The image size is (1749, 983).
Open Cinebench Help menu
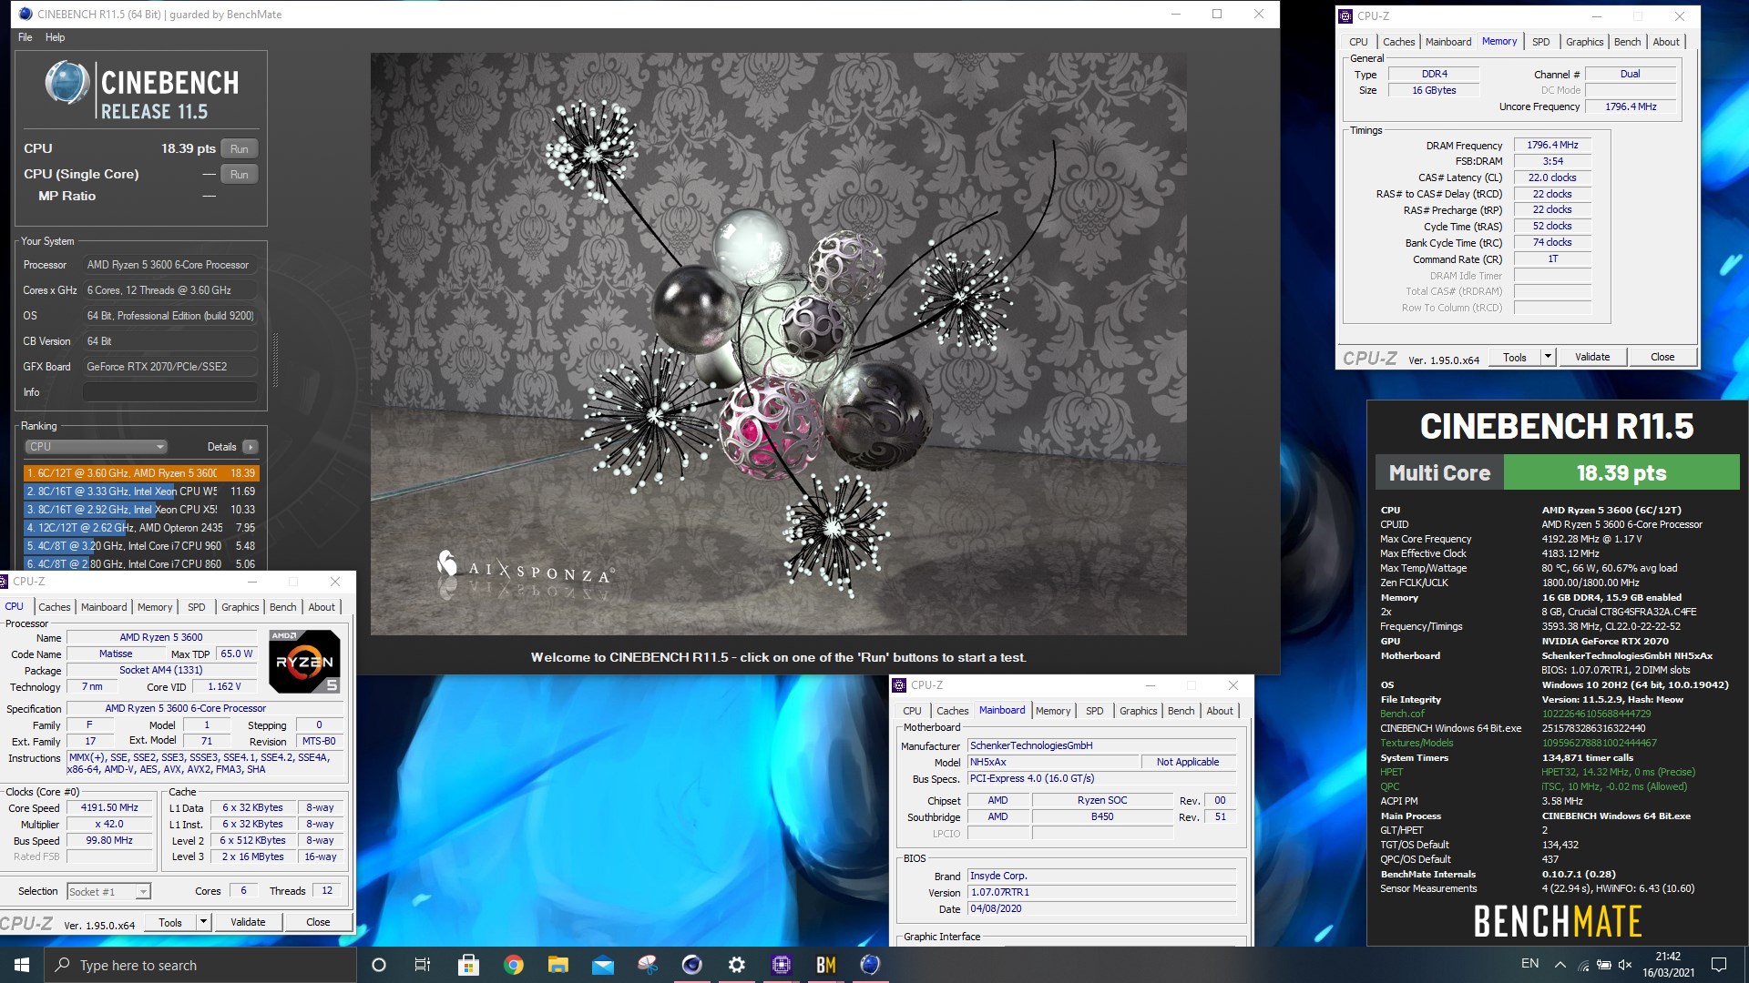[x=55, y=37]
